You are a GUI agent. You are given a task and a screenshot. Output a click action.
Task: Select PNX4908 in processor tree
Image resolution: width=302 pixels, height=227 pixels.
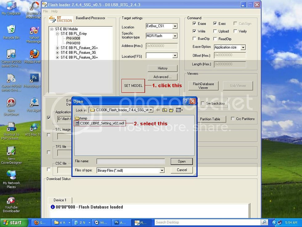73,38
